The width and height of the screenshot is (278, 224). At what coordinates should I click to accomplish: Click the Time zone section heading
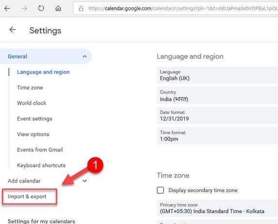(x=173, y=175)
